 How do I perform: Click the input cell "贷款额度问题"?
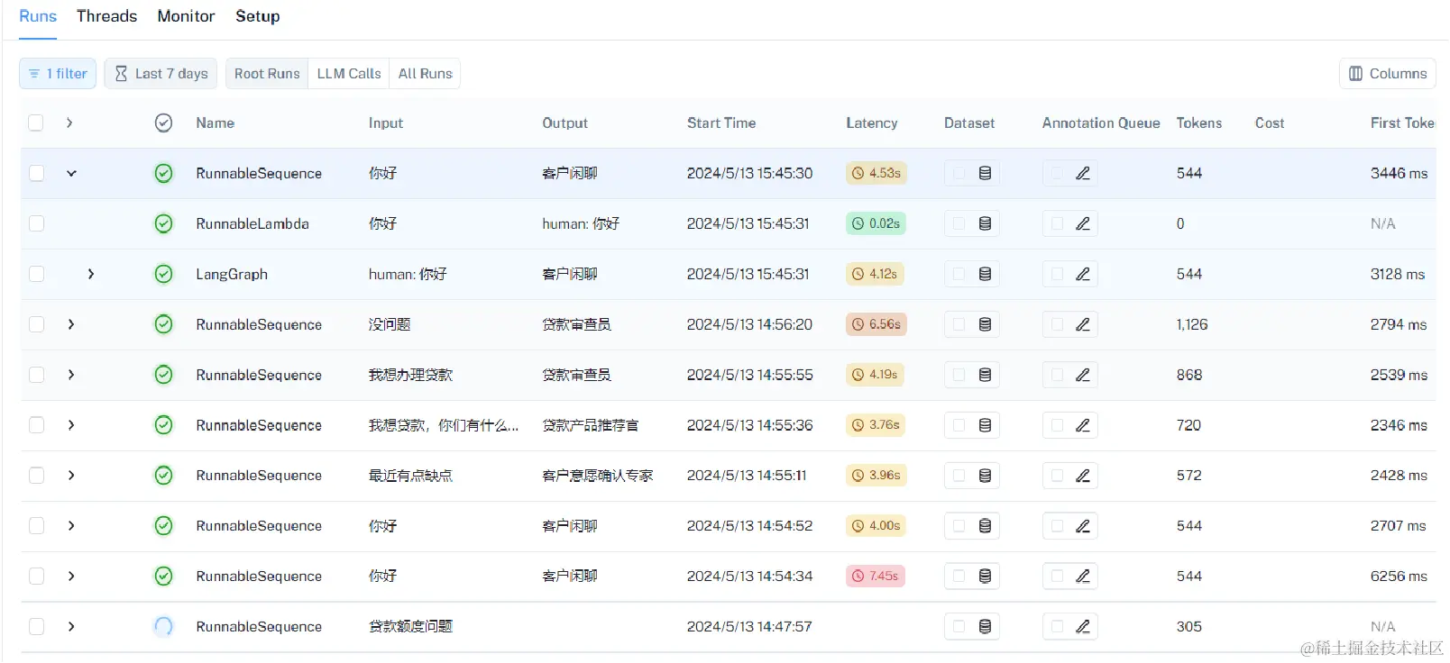click(x=410, y=627)
